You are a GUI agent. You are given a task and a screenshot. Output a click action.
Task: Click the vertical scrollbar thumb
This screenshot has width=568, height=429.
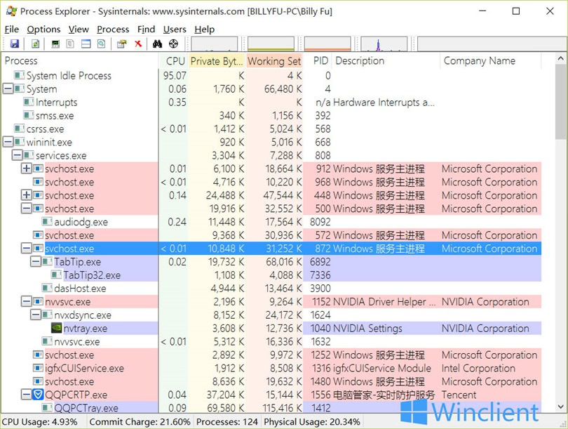(x=561, y=102)
